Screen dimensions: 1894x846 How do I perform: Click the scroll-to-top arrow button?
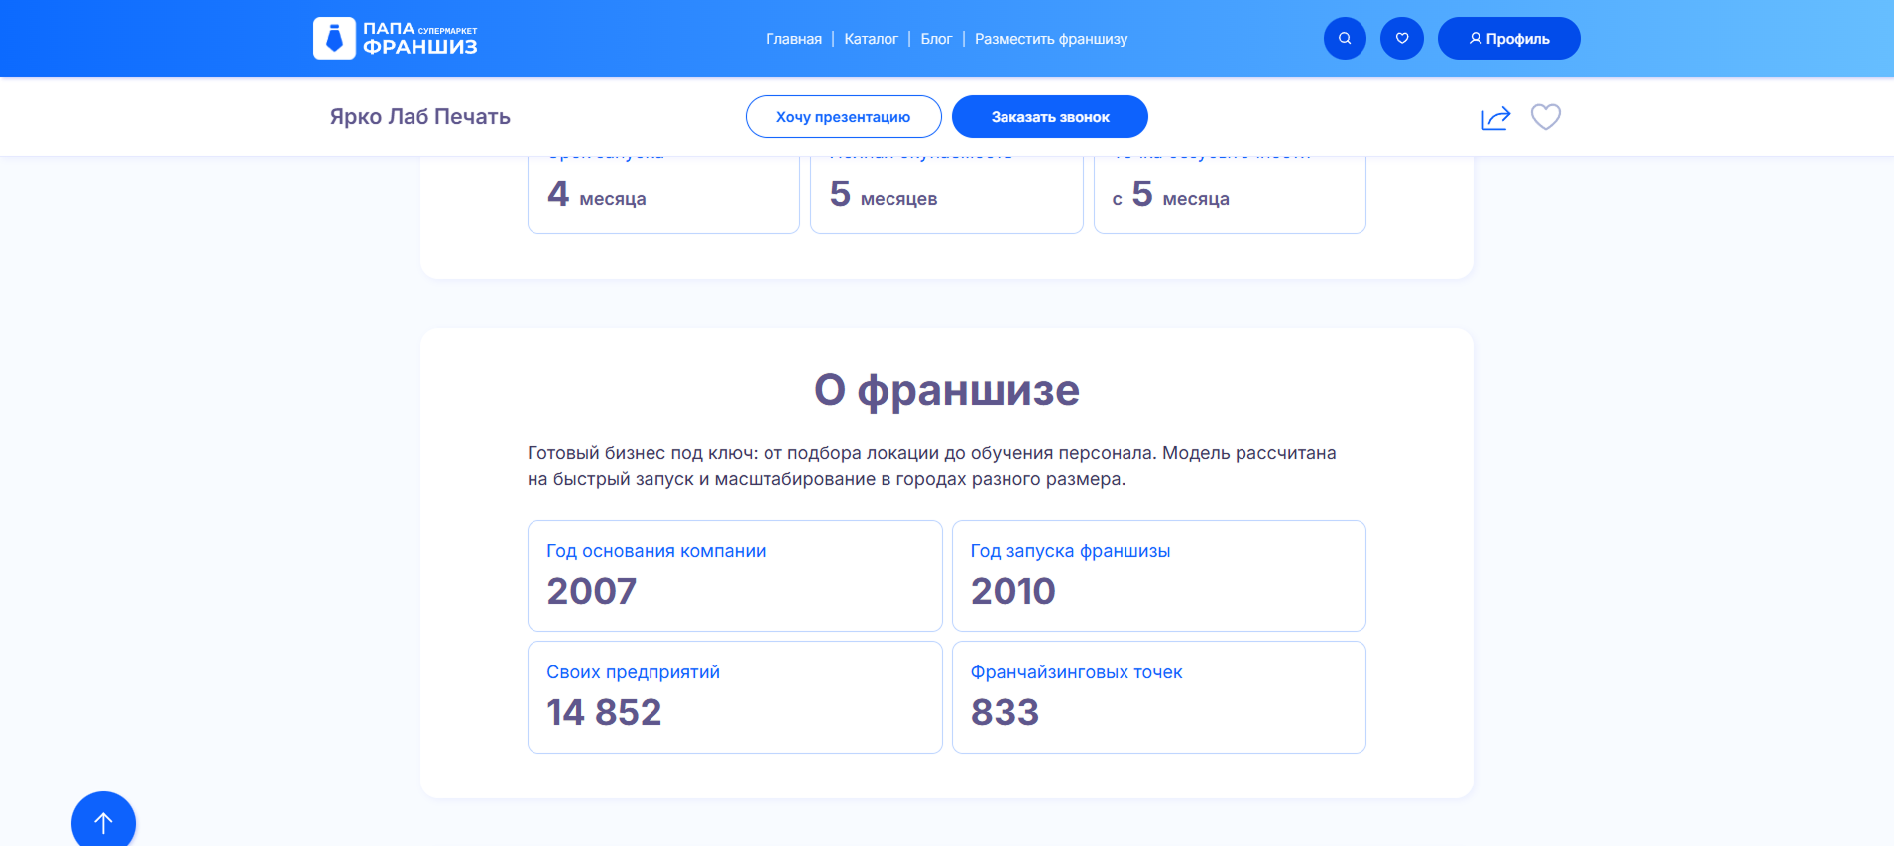(x=103, y=822)
